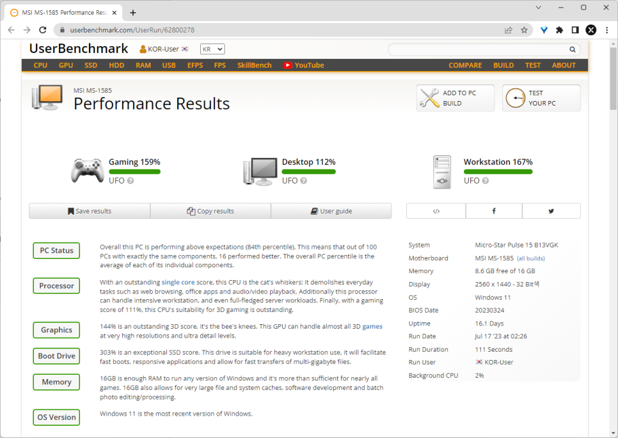Click help icon next to Workstation UFO
618x438 pixels.
pyautogui.click(x=486, y=181)
